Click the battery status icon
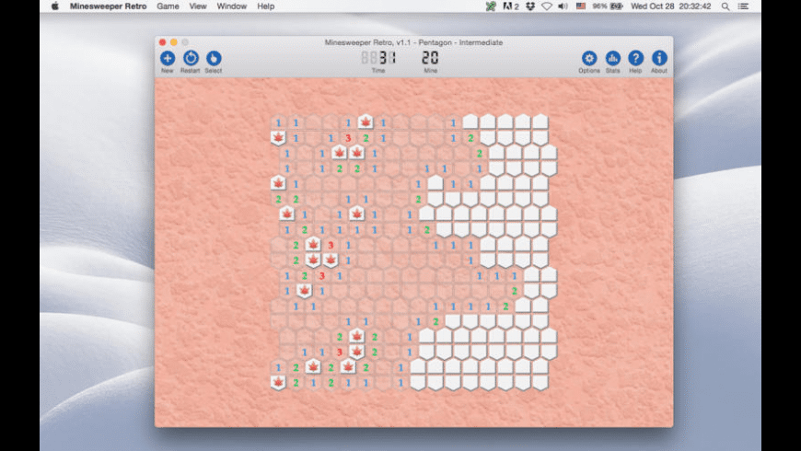 point(616,6)
